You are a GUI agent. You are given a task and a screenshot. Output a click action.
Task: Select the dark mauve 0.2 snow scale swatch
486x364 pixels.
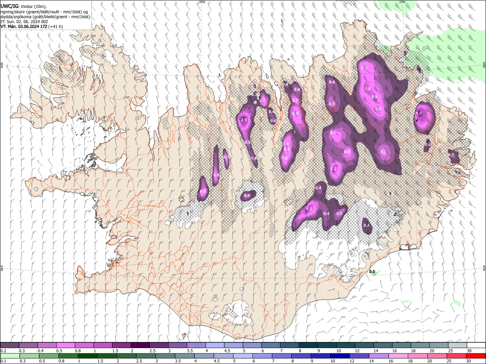(x=10, y=345)
